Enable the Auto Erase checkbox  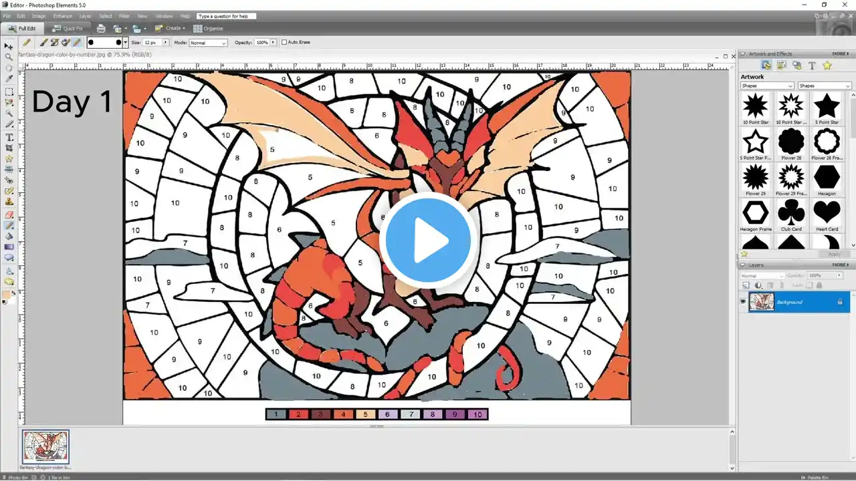[x=284, y=42]
